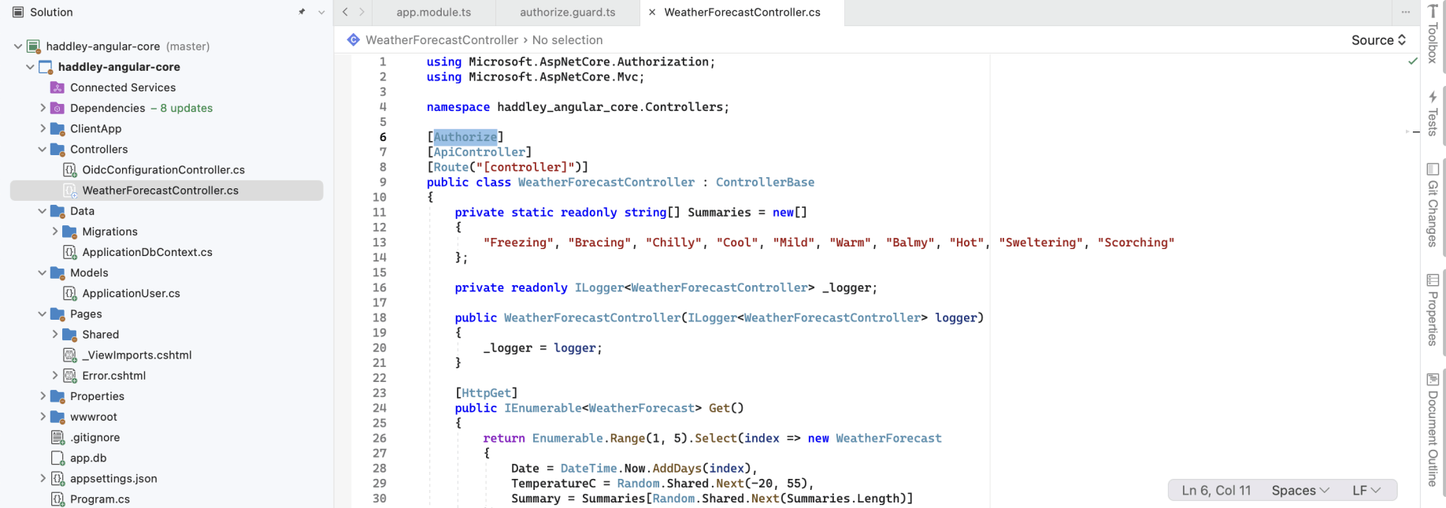
Task: Expand the Migrations folder
Action: pos(55,232)
